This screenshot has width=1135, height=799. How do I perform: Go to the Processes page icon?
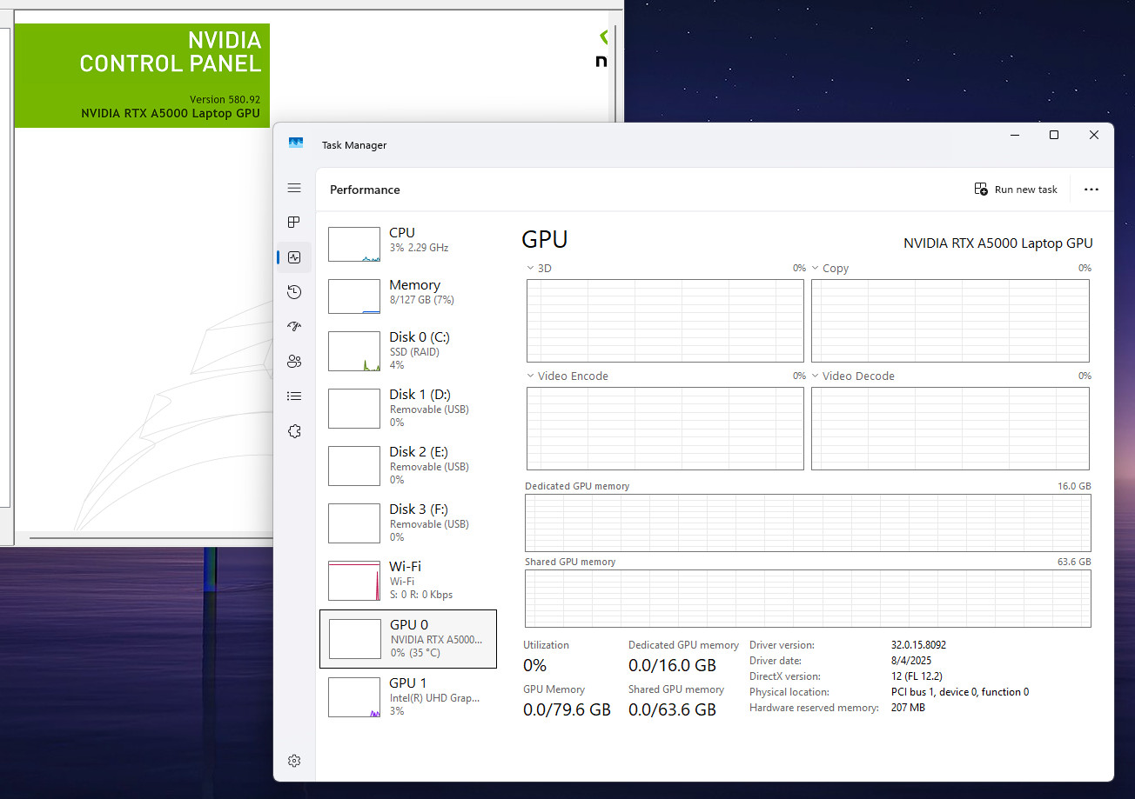tap(294, 223)
